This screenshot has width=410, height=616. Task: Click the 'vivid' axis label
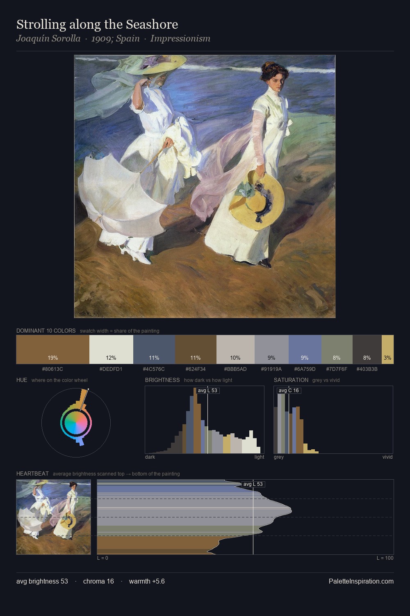click(x=387, y=457)
